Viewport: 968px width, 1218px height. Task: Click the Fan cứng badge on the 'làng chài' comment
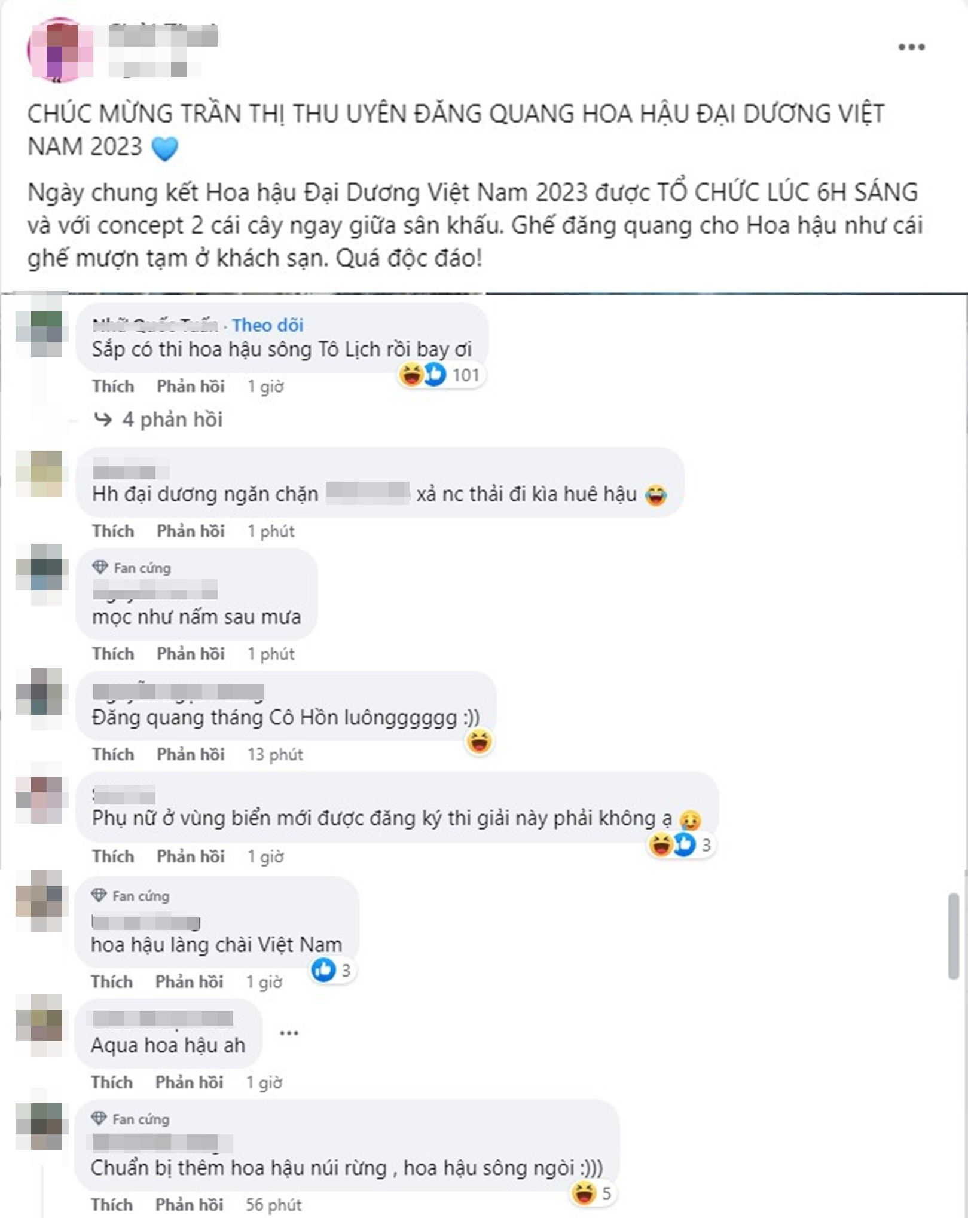point(131,896)
